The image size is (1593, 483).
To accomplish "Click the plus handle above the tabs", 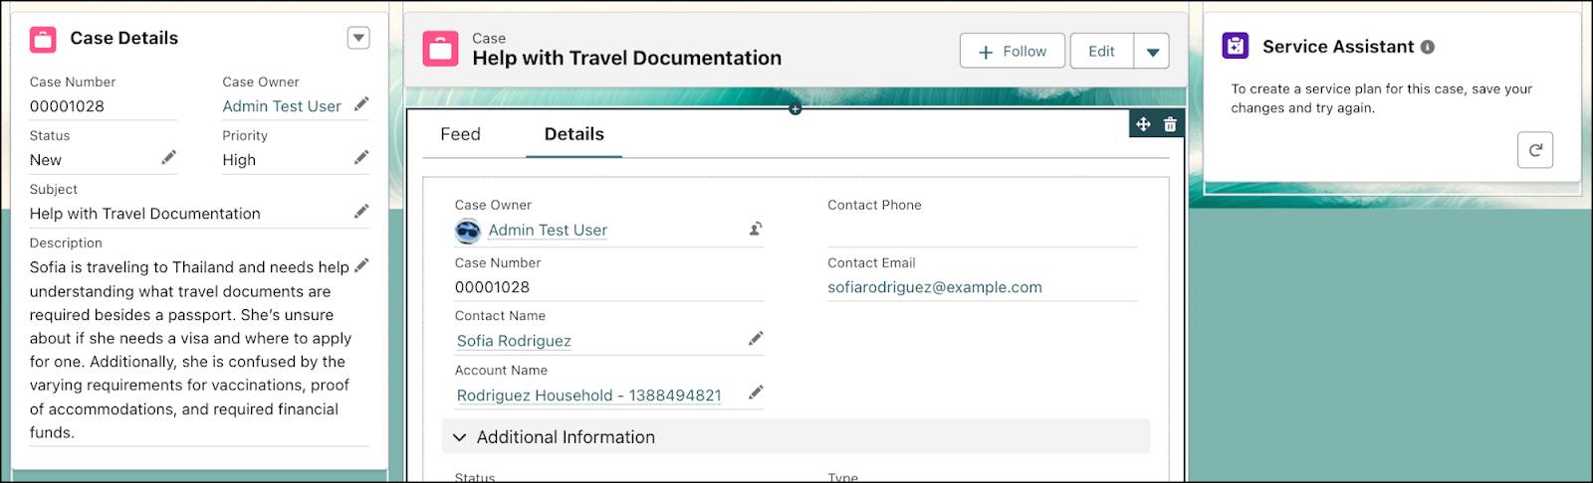I will (795, 108).
